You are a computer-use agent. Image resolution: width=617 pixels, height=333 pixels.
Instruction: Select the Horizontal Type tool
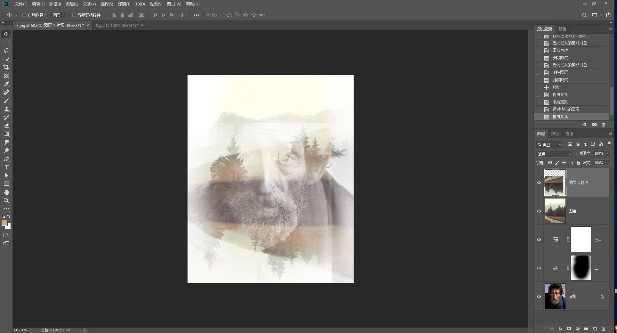click(6, 167)
